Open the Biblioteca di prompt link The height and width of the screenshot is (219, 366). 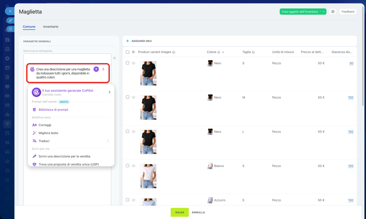53,109
